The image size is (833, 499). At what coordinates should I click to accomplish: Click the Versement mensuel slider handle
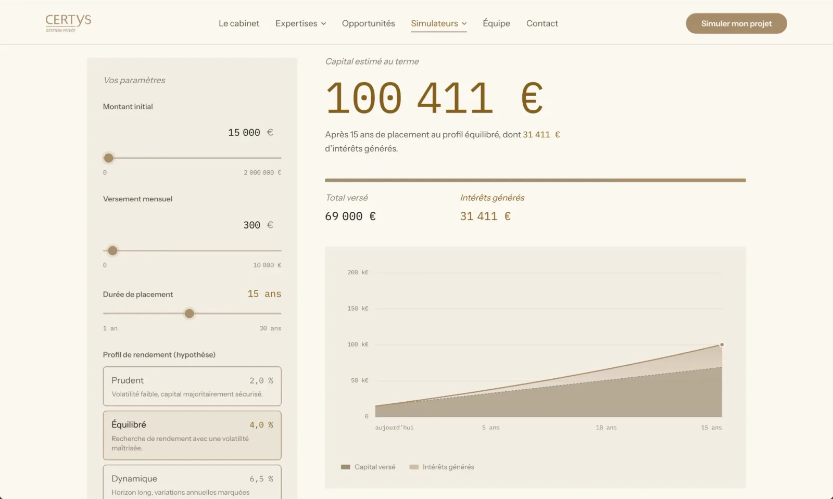tap(112, 250)
